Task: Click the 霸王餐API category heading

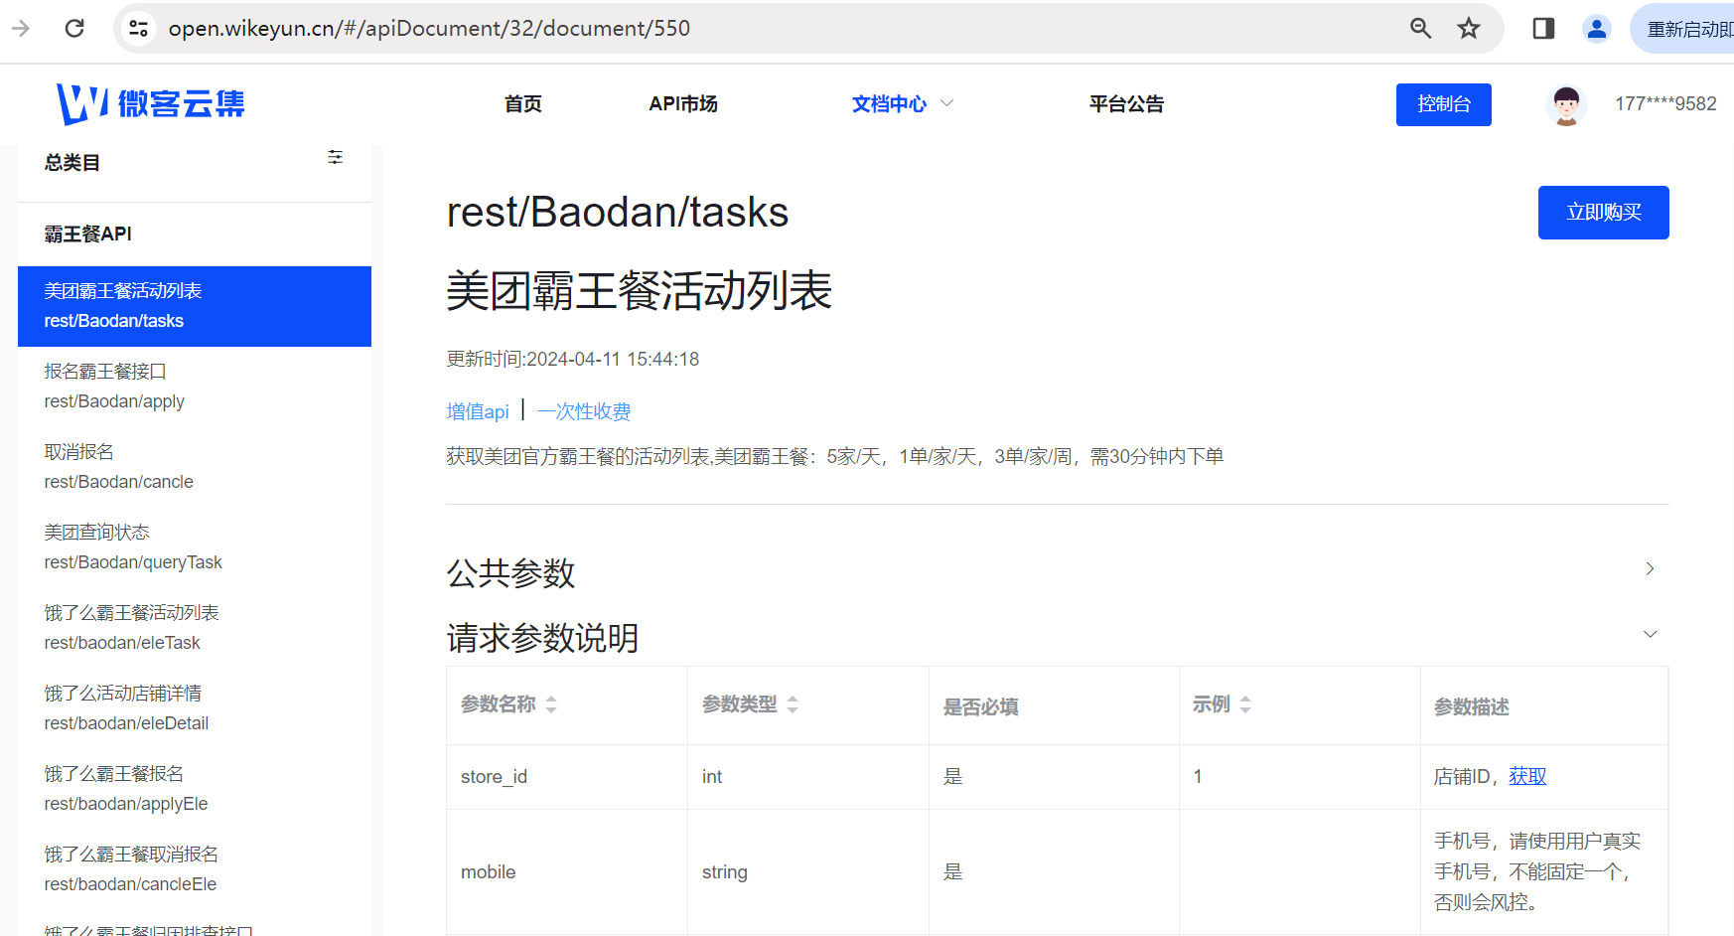Action: [88, 234]
